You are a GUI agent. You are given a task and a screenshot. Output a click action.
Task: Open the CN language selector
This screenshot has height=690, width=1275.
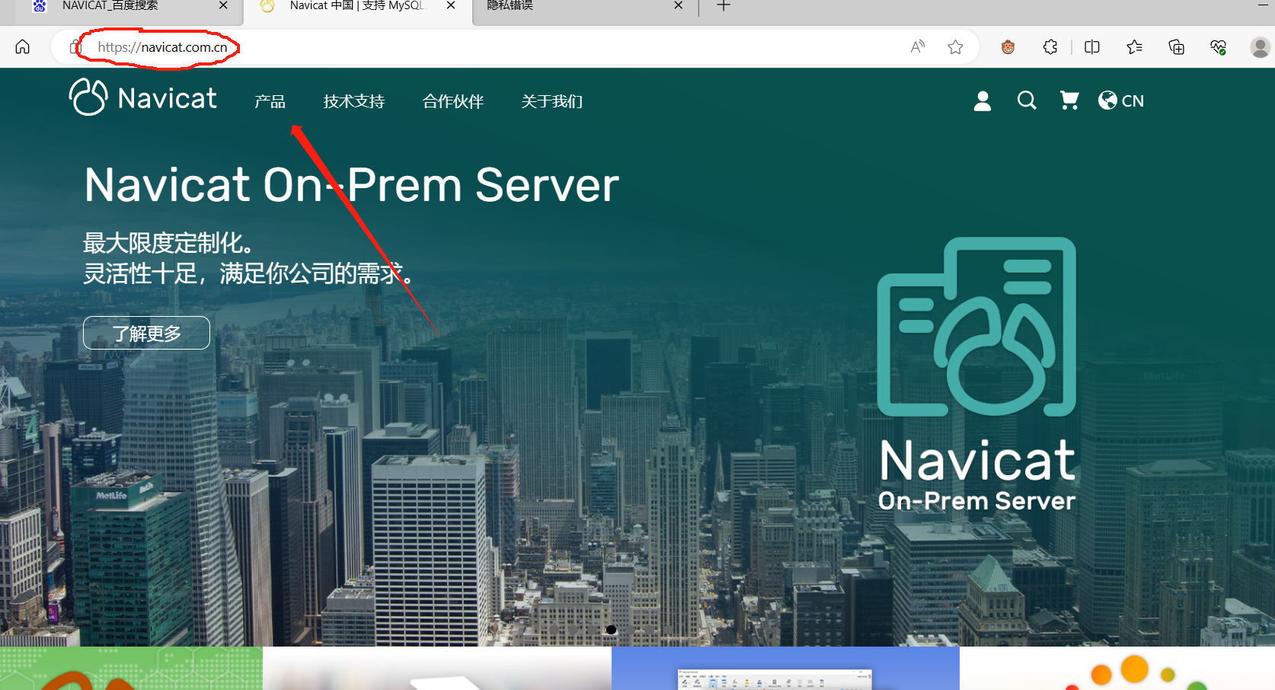coord(1121,101)
